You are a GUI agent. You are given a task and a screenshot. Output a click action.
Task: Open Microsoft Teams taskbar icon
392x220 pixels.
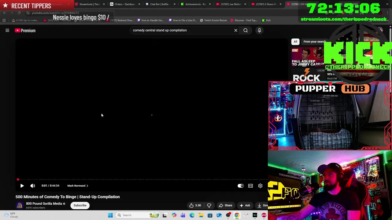[x=183, y=215]
